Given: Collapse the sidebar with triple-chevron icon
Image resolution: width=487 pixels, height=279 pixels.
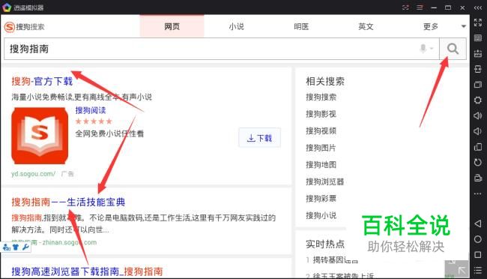Looking at the screenshot, I should [x=478, y=7].
